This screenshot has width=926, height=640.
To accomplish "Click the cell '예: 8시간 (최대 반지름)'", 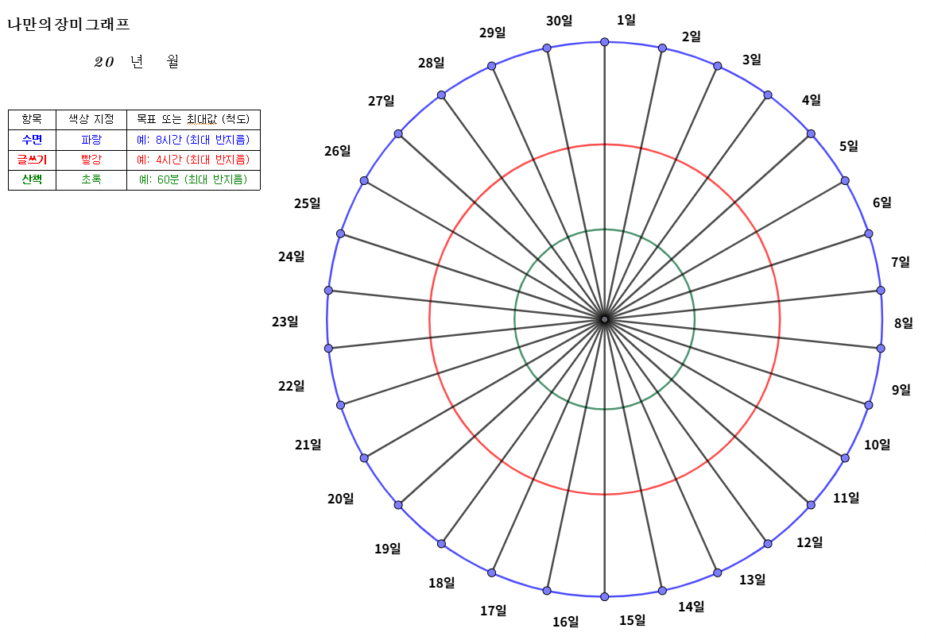I will (x=193, y=140).
